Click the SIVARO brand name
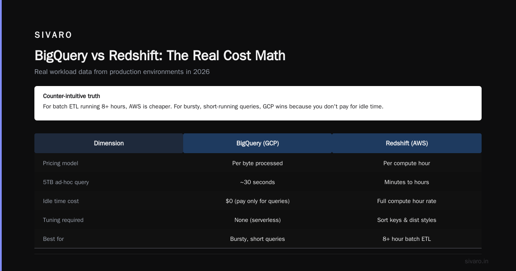The height and width of the screenshot is (271, 516). tap(53, 35)
